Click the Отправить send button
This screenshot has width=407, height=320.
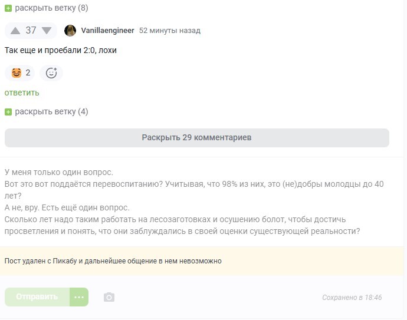[37, 297]
